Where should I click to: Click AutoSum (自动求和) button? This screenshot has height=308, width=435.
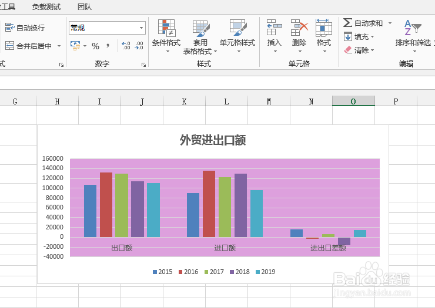pyautogui.click(x=363, y=23)
